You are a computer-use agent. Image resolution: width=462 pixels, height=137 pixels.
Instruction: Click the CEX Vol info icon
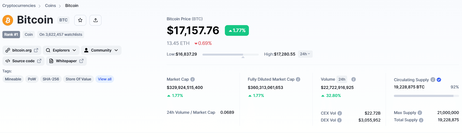340,113
